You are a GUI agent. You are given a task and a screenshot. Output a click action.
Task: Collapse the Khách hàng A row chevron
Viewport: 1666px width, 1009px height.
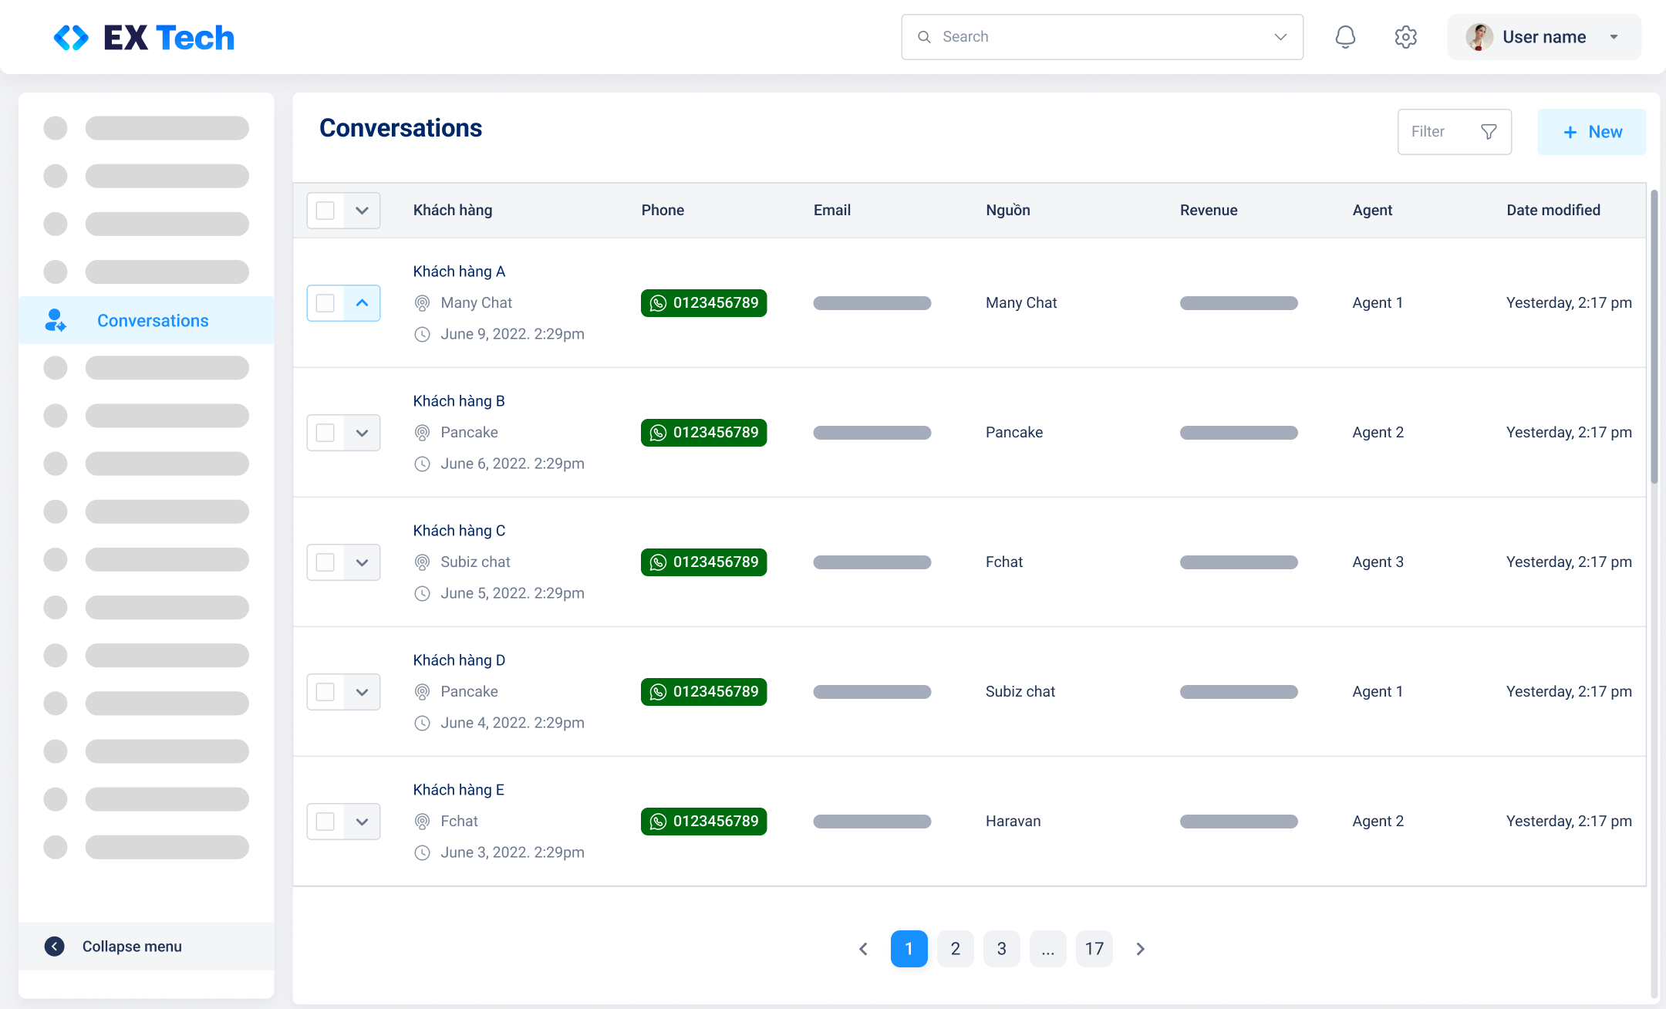pos(362,303)
